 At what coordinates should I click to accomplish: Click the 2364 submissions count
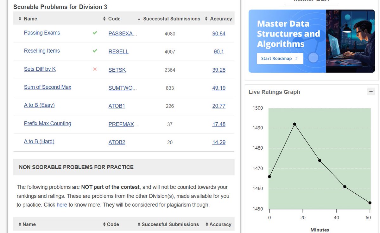point(170,70)
